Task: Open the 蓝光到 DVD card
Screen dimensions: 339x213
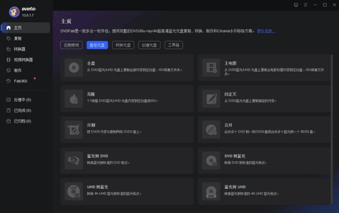Action: (127, 161)
